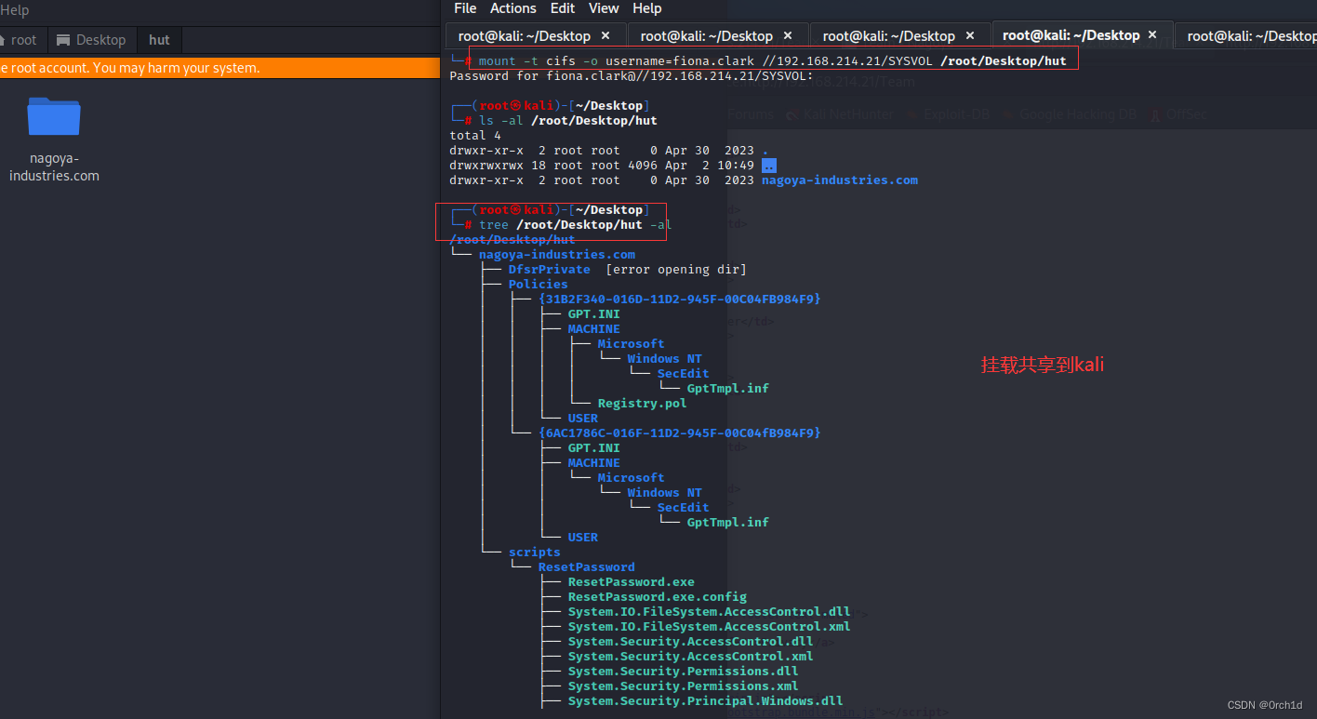
Task: Click the {31B2F340-016D-11D2-945F-00C04FB984F9} entry
Action: [680, 299]
